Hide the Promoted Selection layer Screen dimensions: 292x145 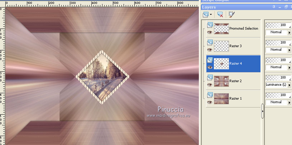tap(210, 32)
